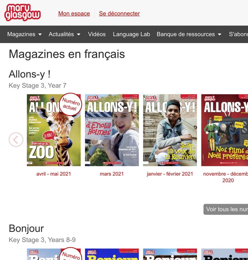The image size is (248, 260).
Task: Open the giraffe Zoo Allons-y cover
Action: tap(54, 130)
